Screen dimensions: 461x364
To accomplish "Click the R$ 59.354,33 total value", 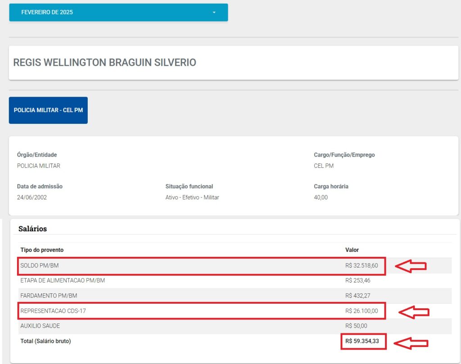I will 362,342.
